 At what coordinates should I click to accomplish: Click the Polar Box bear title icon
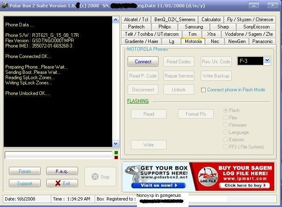click(x=4, y=5)
